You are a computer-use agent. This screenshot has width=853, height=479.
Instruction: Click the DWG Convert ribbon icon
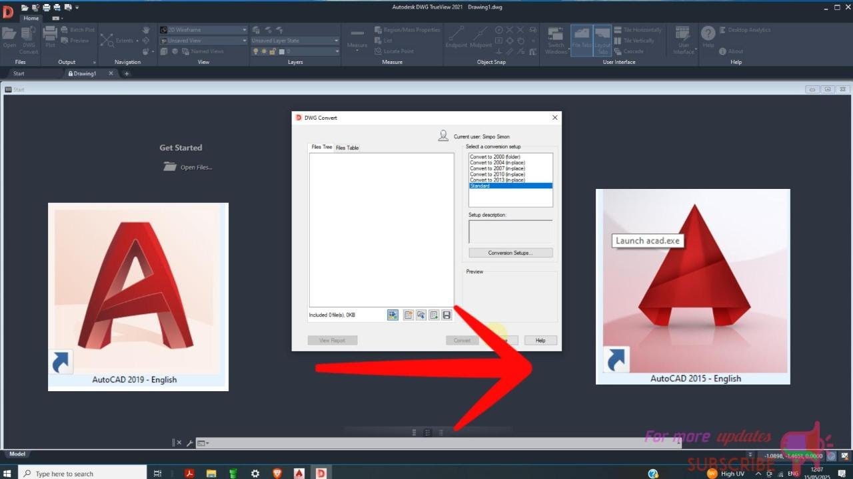[29, 40]
